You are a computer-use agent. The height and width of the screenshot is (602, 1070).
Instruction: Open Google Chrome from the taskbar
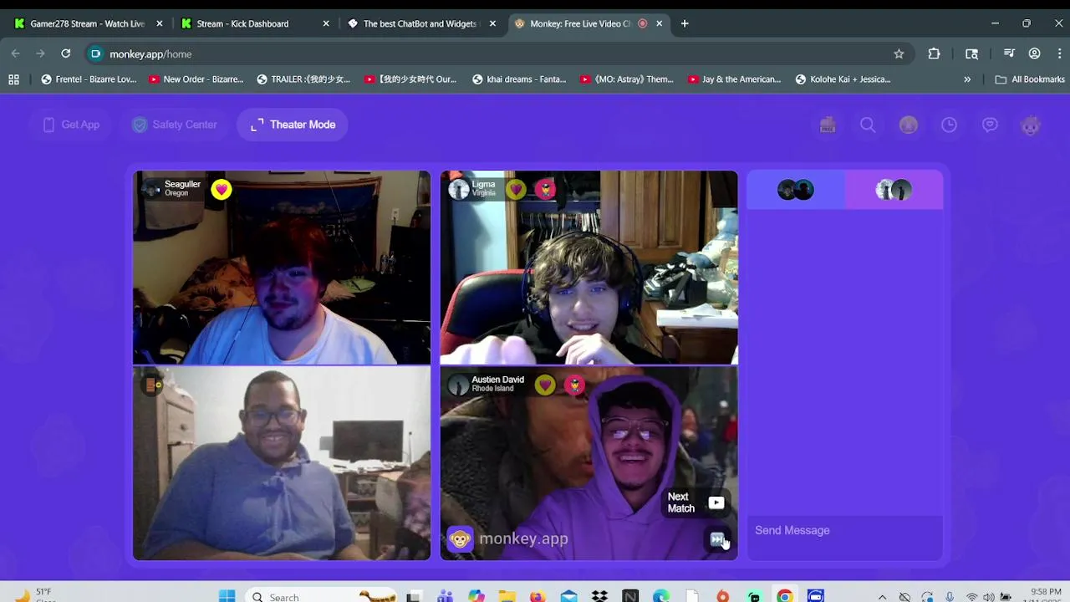click(784, 596)
